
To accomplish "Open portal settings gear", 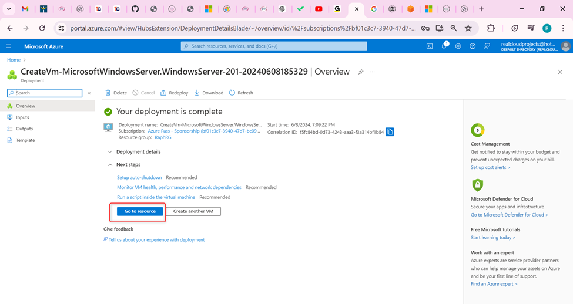I will point(458,46).
